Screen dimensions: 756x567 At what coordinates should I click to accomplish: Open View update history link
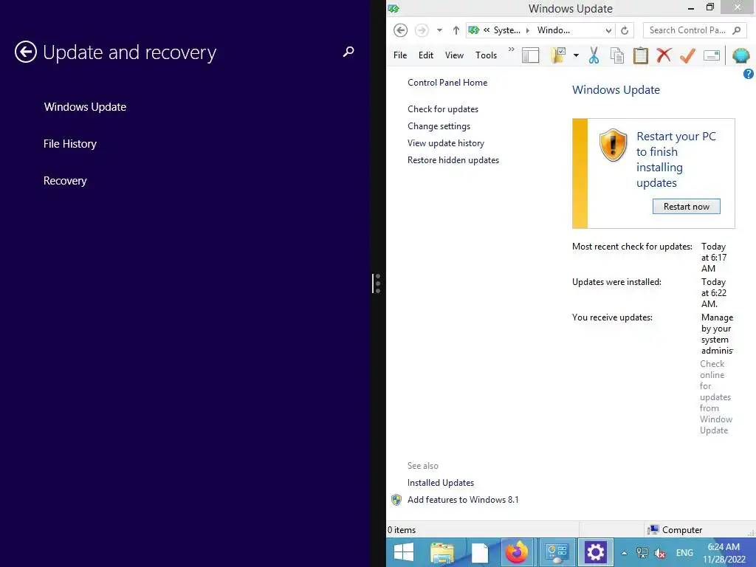click(445, 143)
